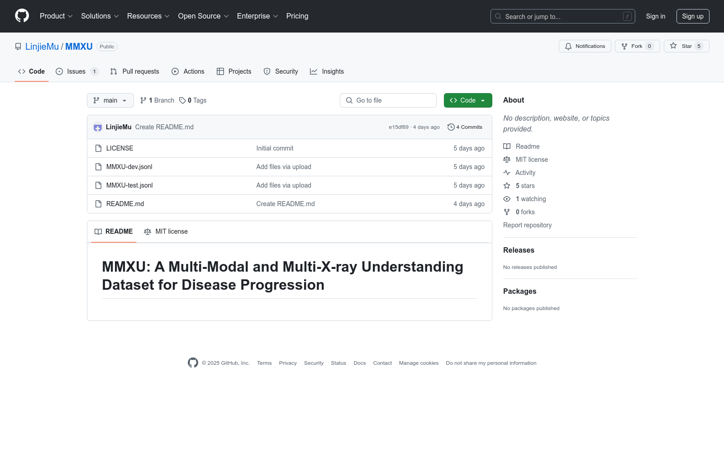
Task: Click the Contact link in the footer
Action: 382,363
